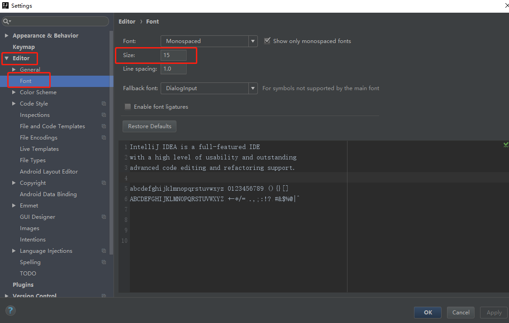Viewport: 509px width, 323px height.
Task: Focus the Size input field
Action: click(x=173, y=55)
